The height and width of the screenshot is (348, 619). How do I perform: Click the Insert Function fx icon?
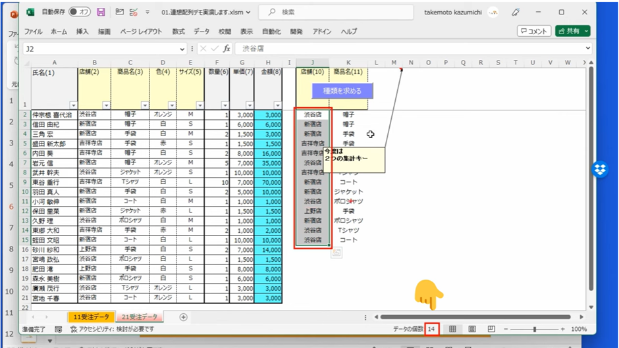pos(227,48)
